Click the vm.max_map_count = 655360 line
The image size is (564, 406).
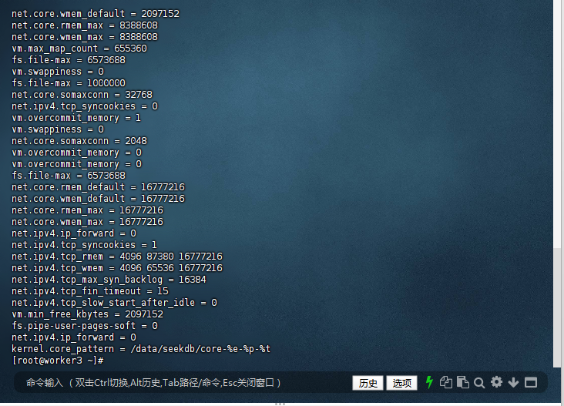pyautogui.click(x=79, y=49)
